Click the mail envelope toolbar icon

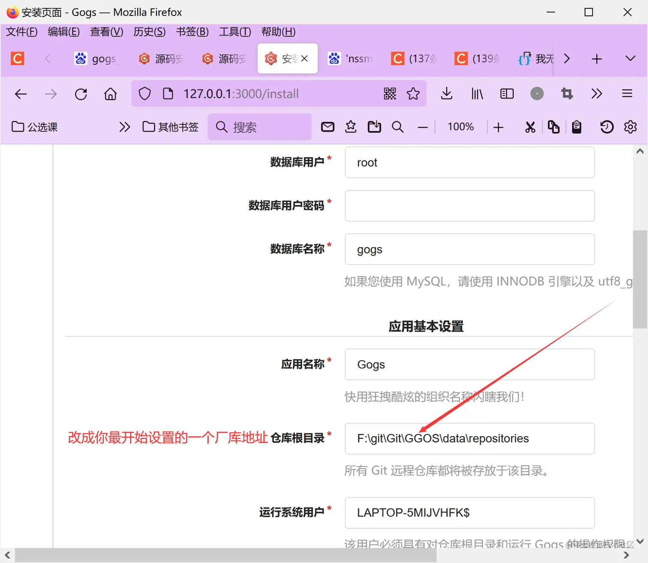pyautogui.click(x=328, y=127)
